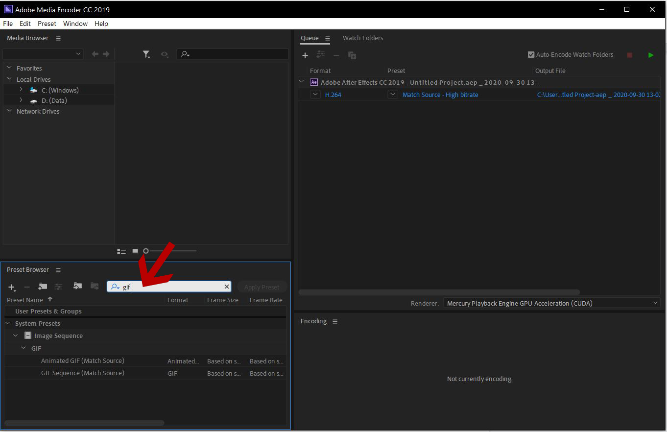
Task: Open the Queue panel menu icon
Action: (328, 38)
